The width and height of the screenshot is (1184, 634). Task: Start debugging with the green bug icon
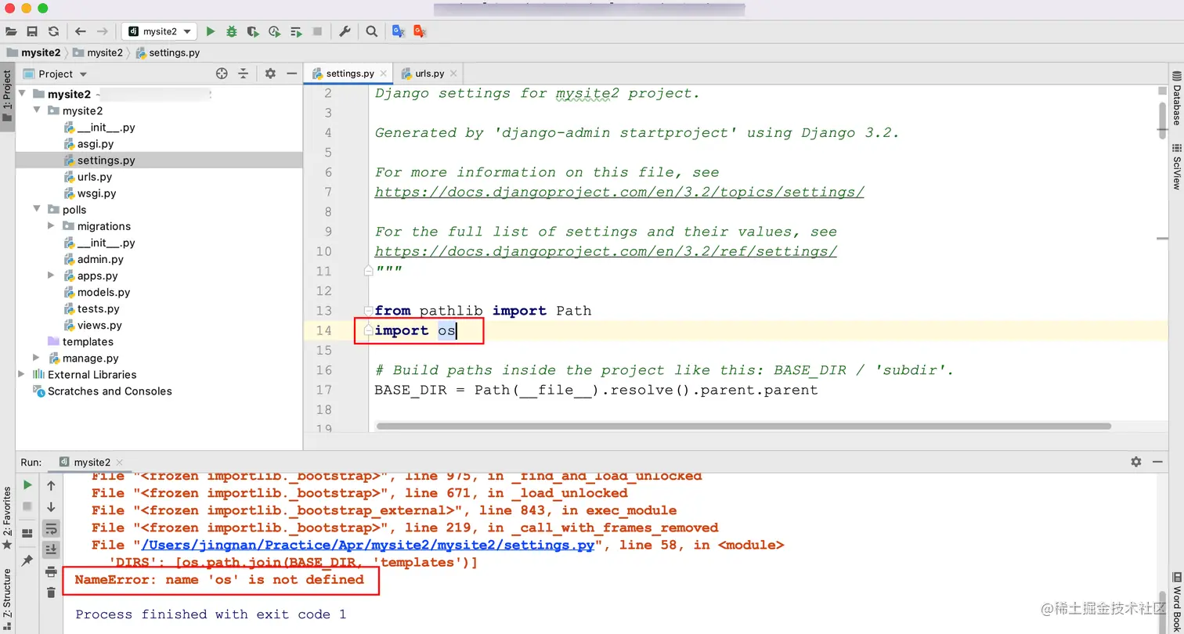pos(232,31)
